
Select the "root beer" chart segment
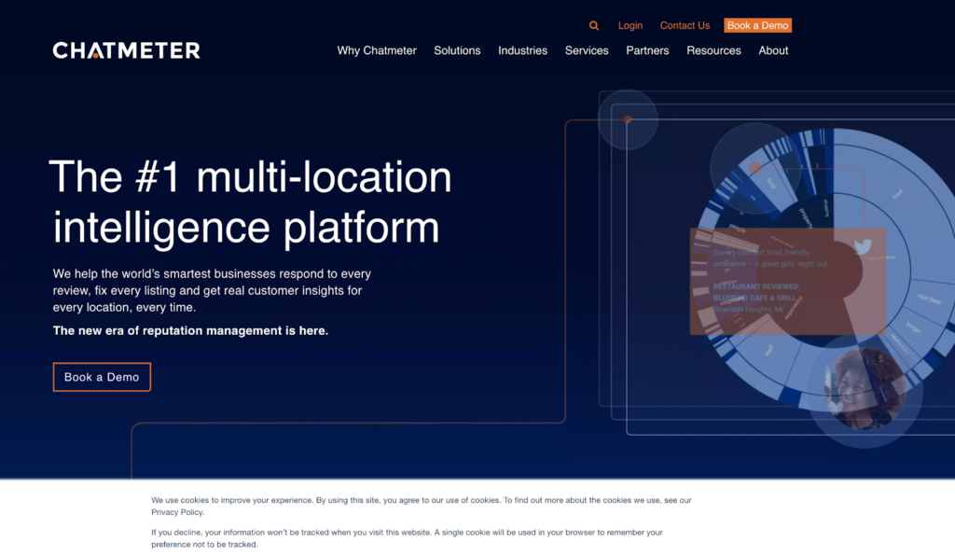click(x=928, y=299)
